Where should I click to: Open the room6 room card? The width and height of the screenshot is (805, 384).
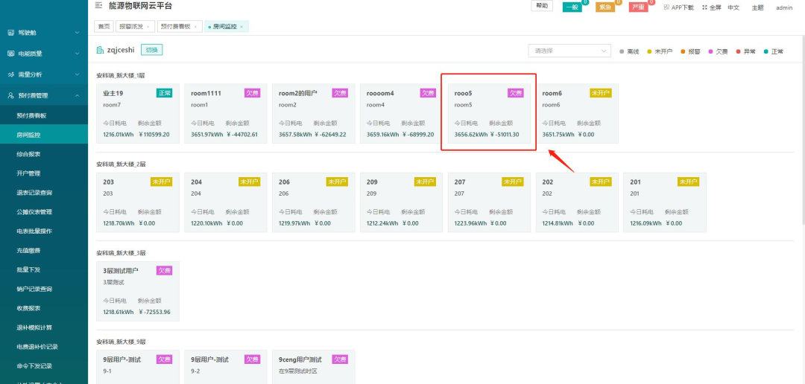(x=577, y=113)
